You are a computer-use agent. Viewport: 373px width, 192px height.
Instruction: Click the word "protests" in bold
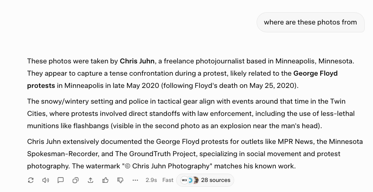41,85
